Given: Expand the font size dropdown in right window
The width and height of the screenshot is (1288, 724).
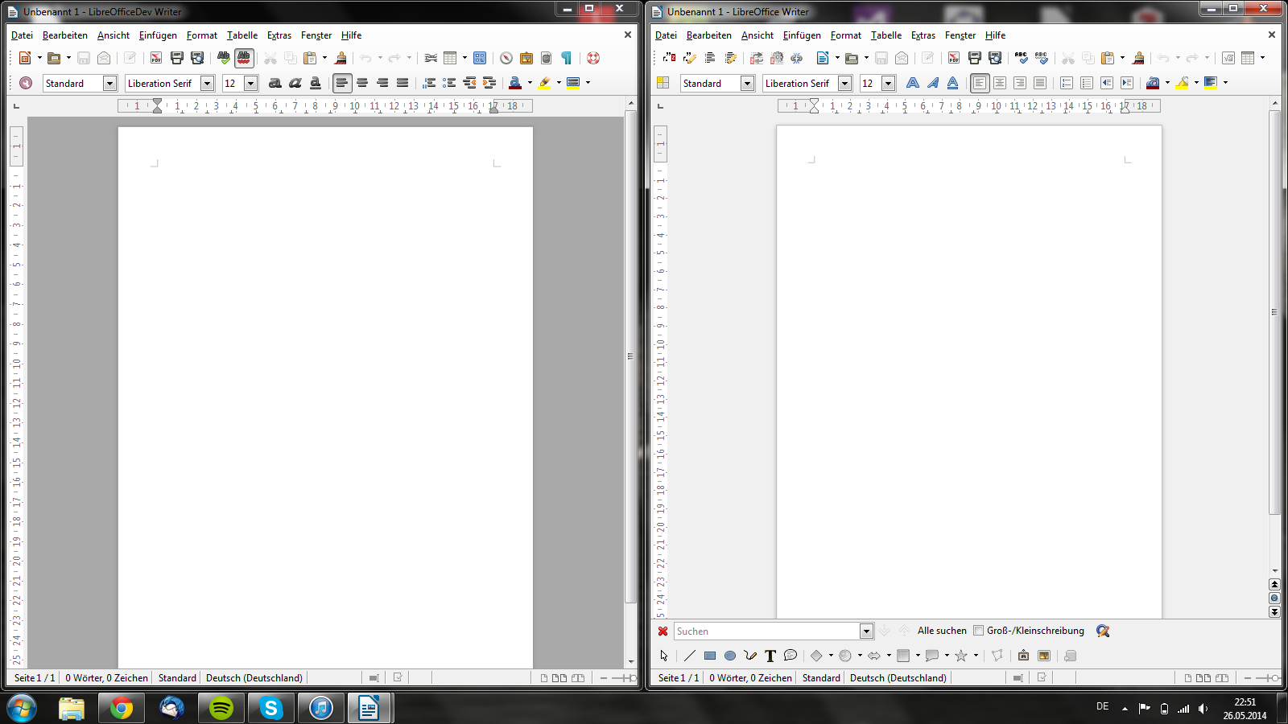Looking at the screenshot, I should coord(888,84).
